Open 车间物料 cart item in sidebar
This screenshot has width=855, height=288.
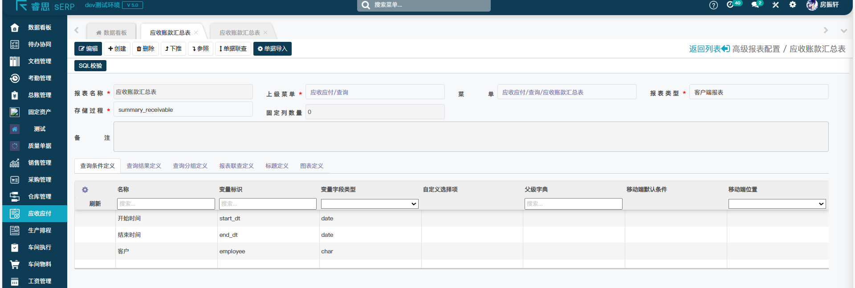coord(39,264)
